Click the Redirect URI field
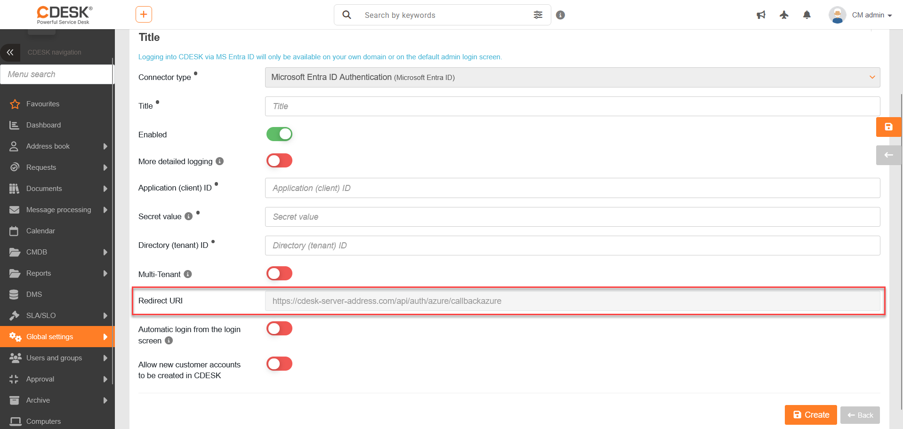Image resolution: width=903 pixels, height=429 pixels. (572, 301)
